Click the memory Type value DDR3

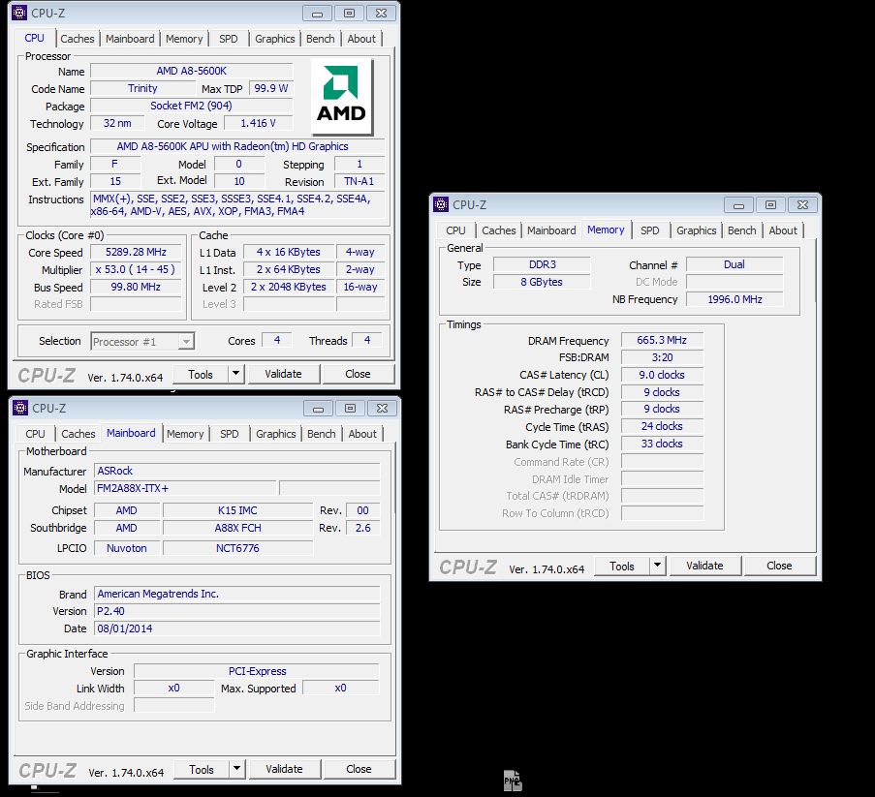tap(542, 264)
